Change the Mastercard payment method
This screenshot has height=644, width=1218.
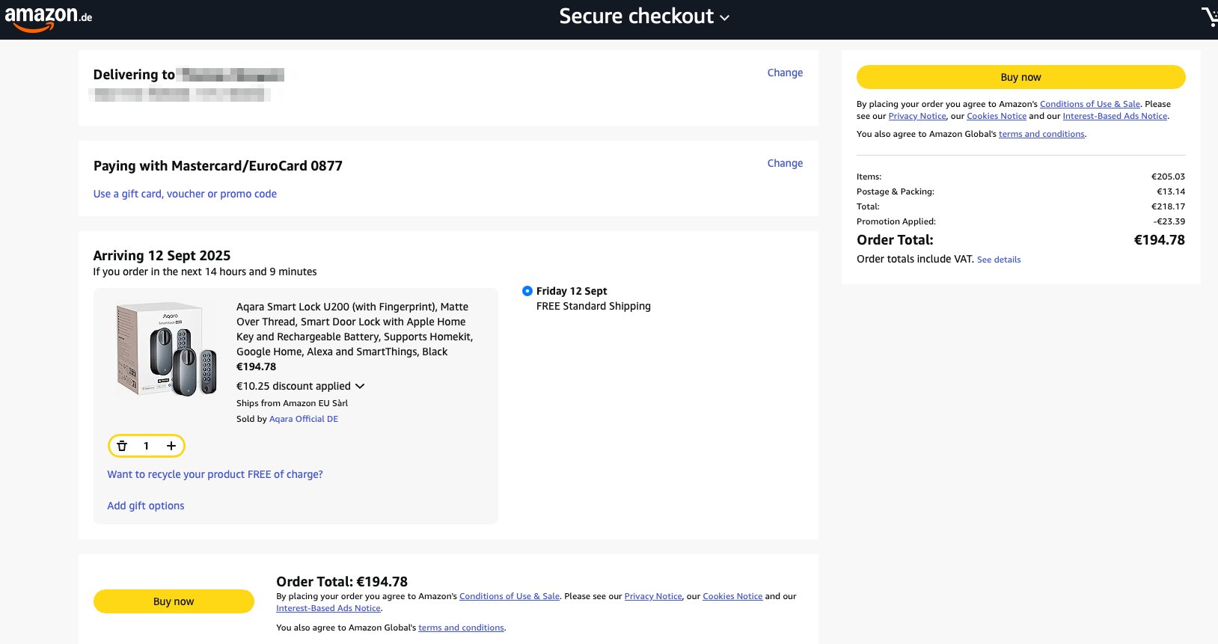(785, 163)
